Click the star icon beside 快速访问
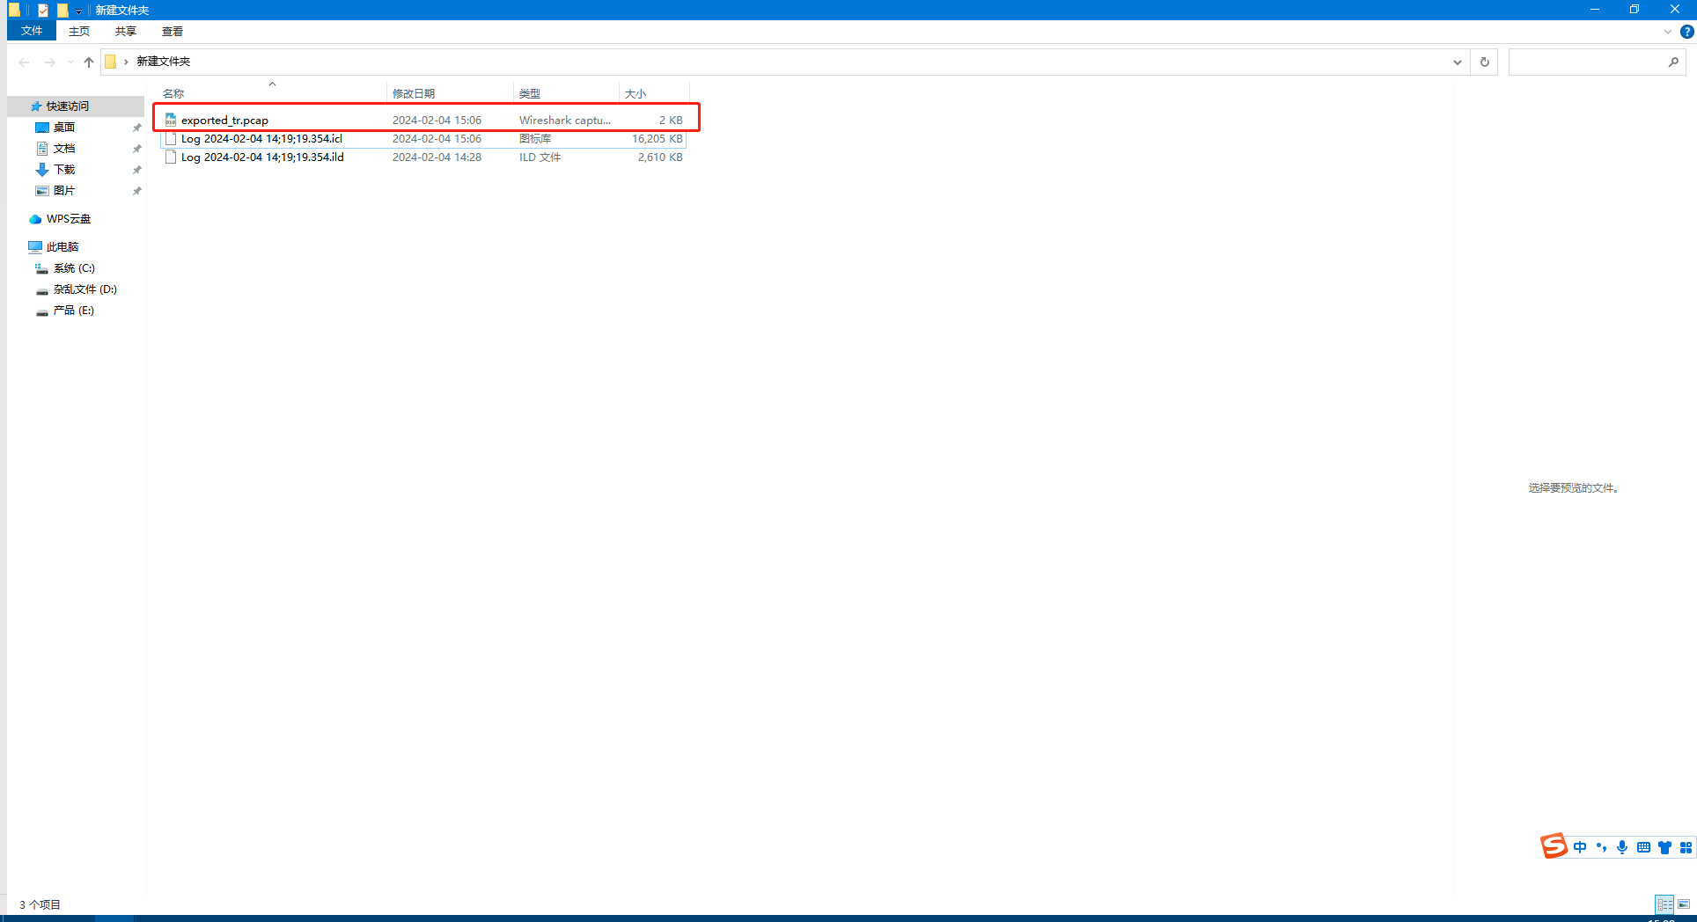 coord(36,106)
